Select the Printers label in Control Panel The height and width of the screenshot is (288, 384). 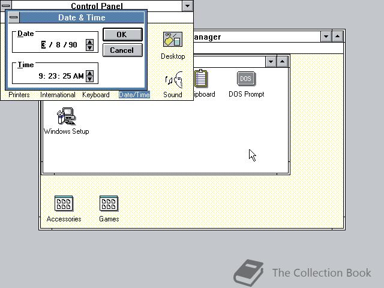(19, 95)
